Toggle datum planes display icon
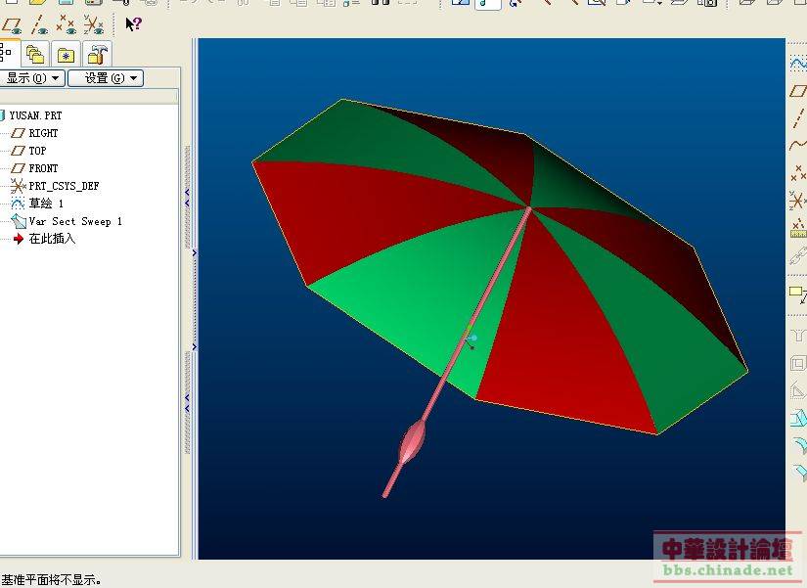807x588 pixels. 12,23
